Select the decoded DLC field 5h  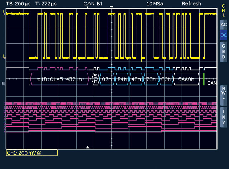tap(96, 79)
